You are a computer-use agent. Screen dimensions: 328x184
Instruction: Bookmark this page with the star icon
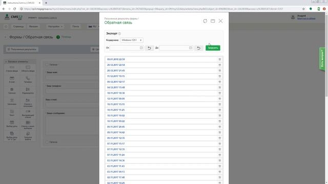point(303,9)
